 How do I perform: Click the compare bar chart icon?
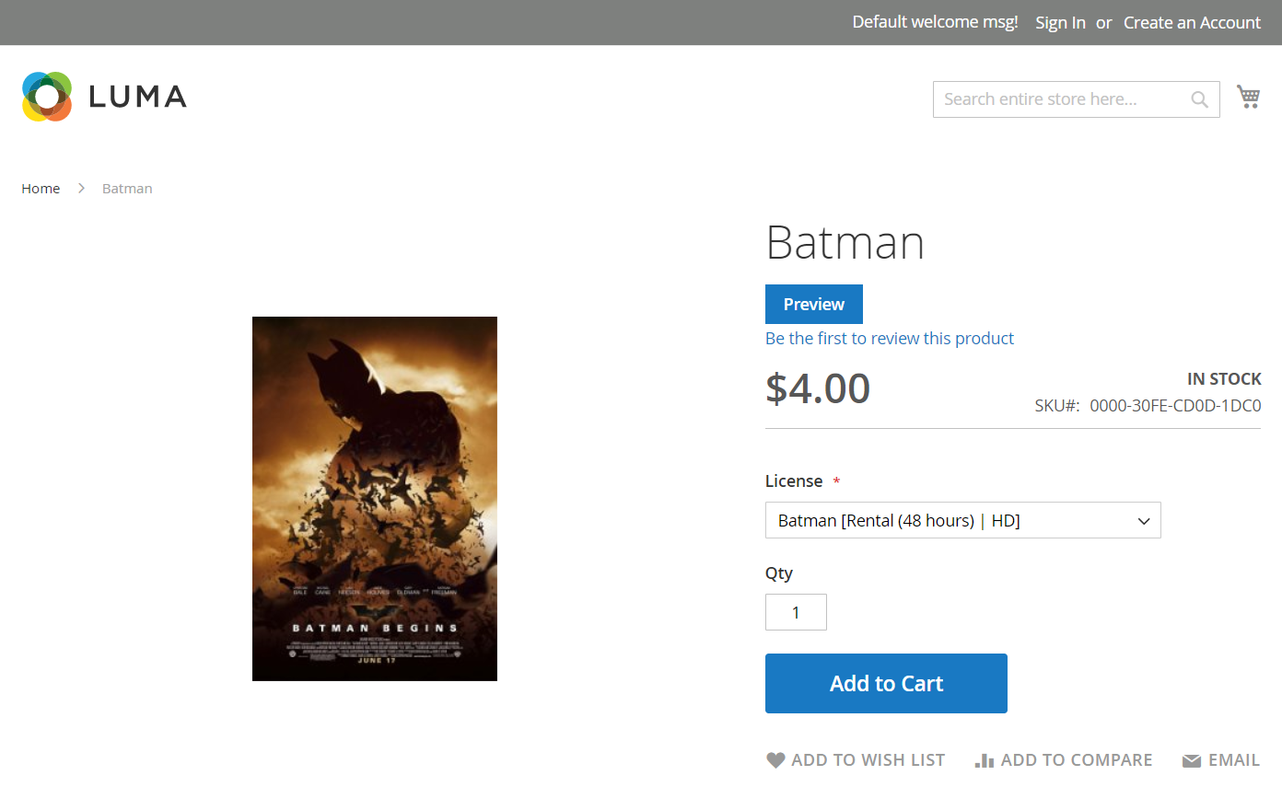tap(985, 760)
